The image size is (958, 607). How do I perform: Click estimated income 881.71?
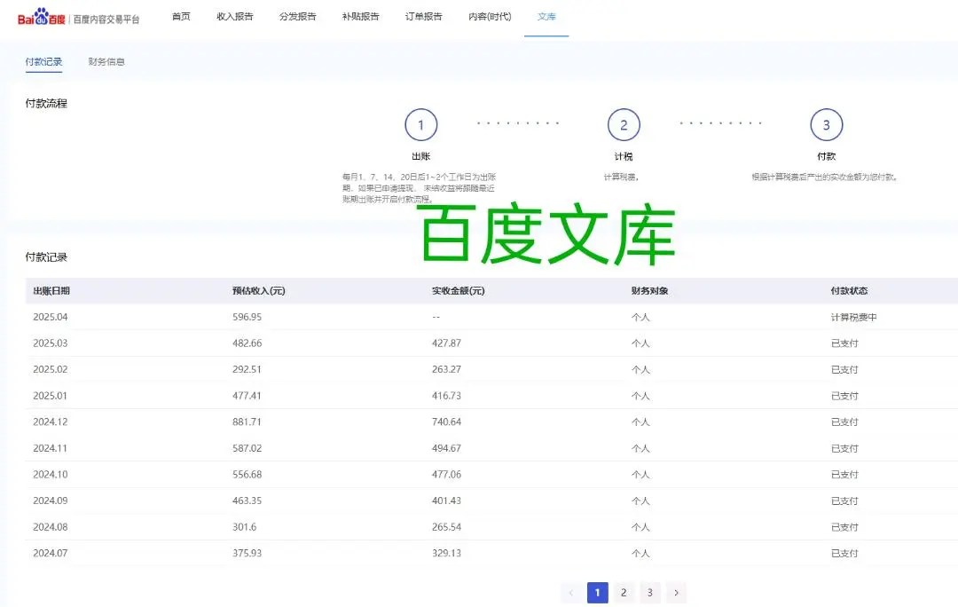247,422
